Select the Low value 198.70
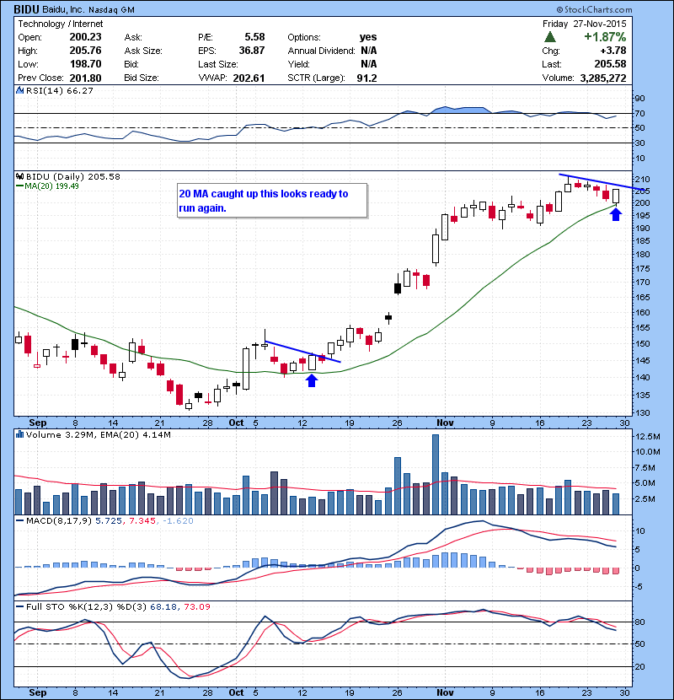 pos(86,64)
